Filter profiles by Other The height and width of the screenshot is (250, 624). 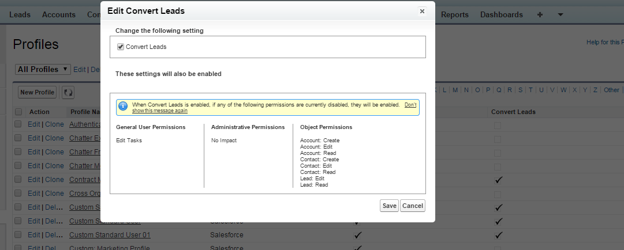tap(611, 90)
